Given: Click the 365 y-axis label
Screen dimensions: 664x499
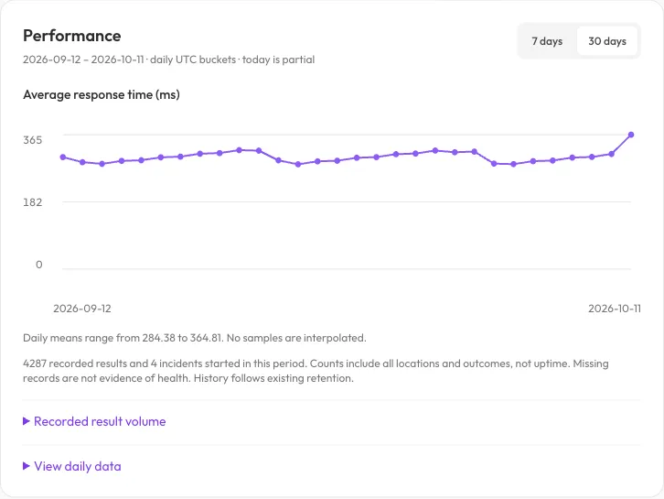Looking at the screenshot, I should pyautogui.click(x=33, y=140).
